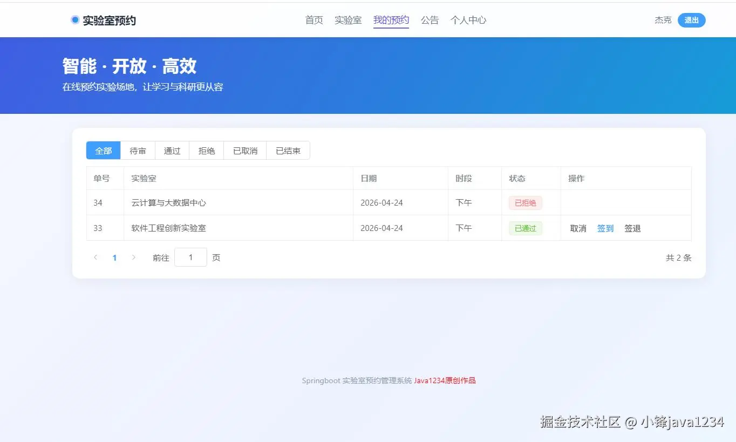
Task: Go to next page arrow
Action: [134, 257]
